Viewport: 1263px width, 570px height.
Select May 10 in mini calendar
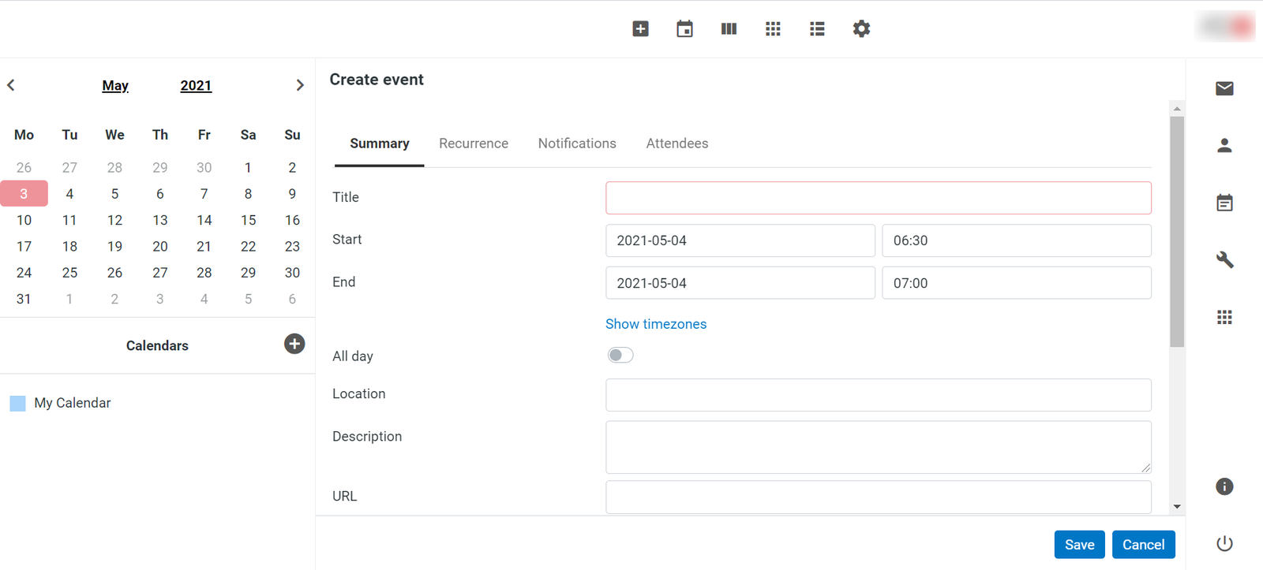point(24,220)
